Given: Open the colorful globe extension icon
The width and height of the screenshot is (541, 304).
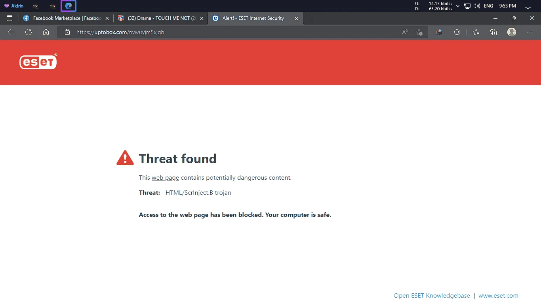Looking at the screenshot, I should [x=439, y=32].
